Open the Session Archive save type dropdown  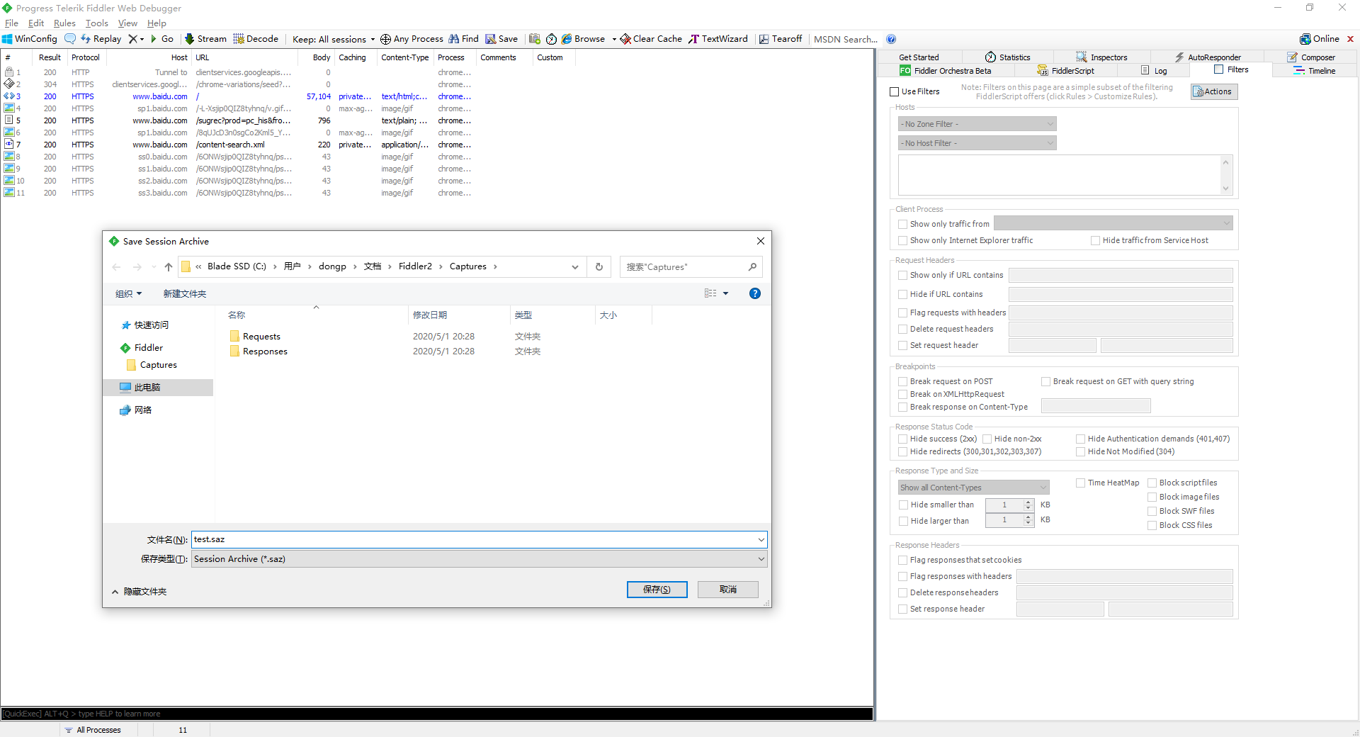click(x=479, y=559)
